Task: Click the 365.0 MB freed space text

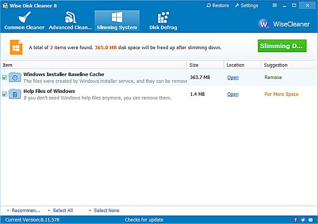Action: (106, 48)
